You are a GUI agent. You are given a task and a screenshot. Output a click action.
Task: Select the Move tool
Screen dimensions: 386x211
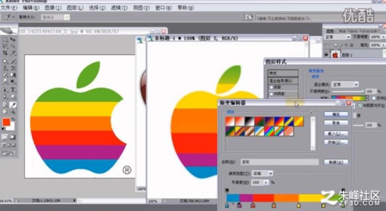[13, 39]
